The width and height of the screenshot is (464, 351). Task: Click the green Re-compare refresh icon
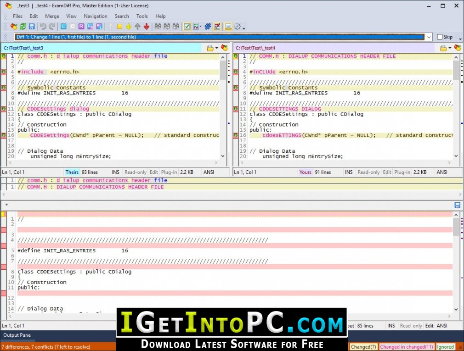point(23,27)
